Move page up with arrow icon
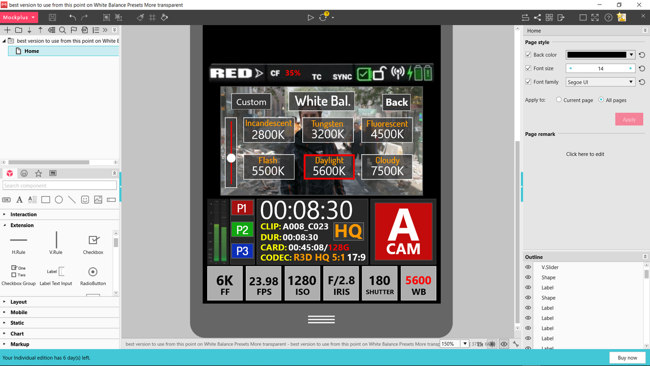Image resolution: width=650 pixels, height=366 pixels. (x=41, y=30)
